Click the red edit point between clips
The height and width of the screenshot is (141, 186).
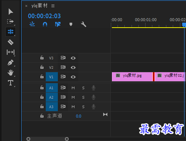(153, 77)
